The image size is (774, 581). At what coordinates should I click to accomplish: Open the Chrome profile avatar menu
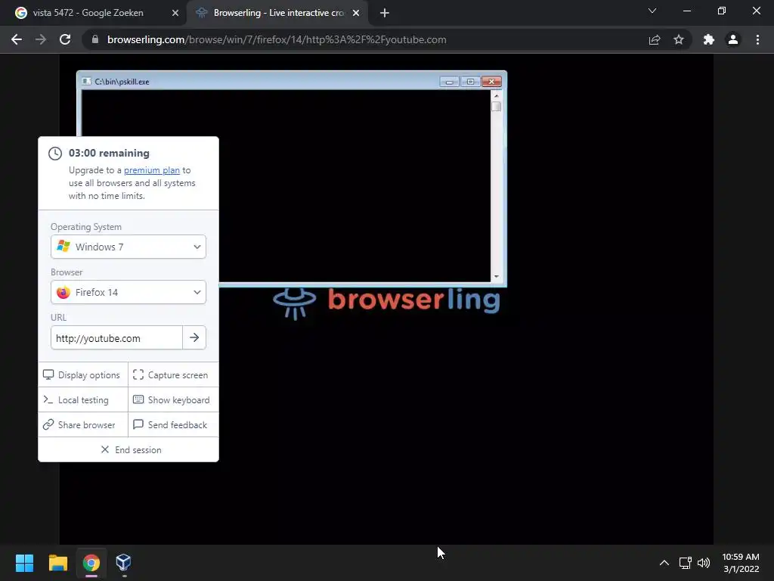point(733,39)
